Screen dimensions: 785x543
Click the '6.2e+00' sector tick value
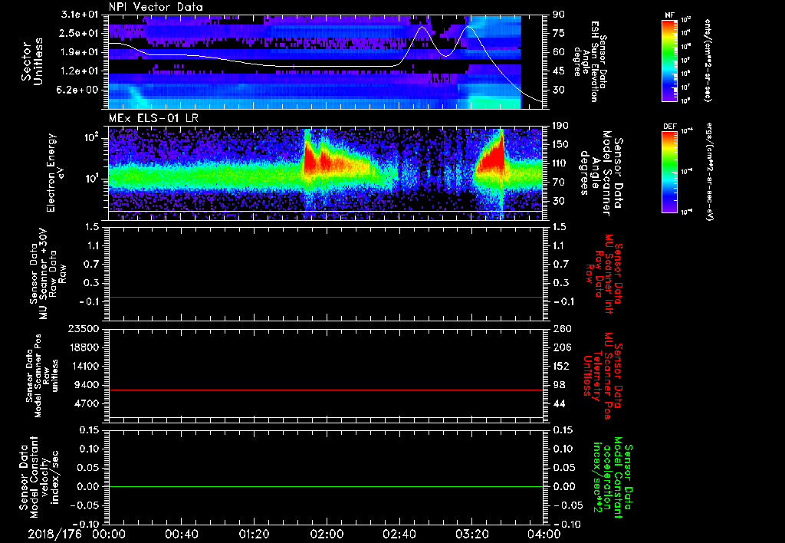pyautogui.click(x=79, y=90)
